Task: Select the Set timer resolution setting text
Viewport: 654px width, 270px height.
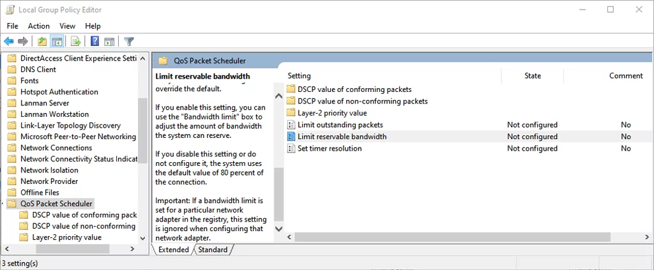Action: coord(330,148)
